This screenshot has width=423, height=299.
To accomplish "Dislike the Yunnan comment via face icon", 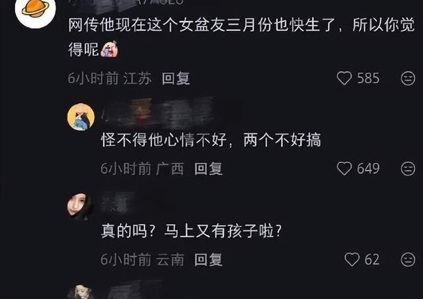I will point(408,259).
